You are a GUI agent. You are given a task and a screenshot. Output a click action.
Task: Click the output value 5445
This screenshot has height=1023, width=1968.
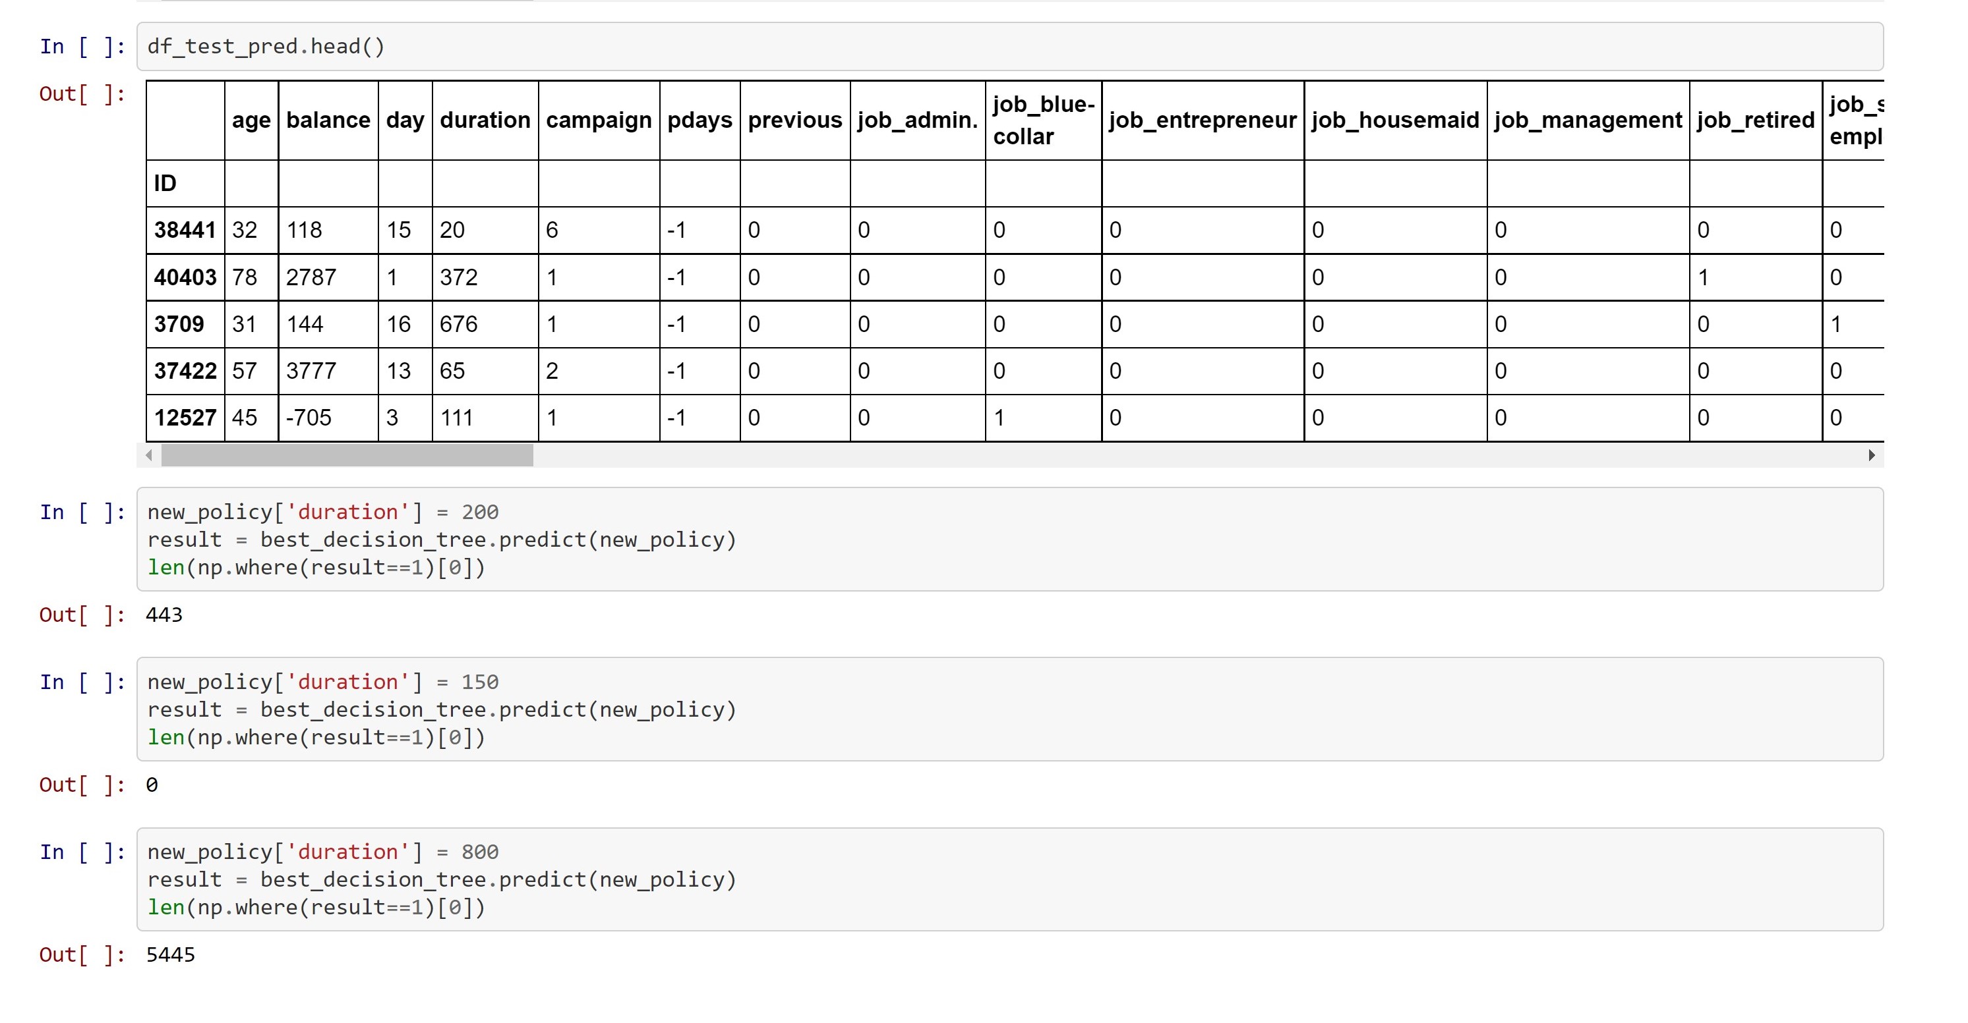[170, 955]
